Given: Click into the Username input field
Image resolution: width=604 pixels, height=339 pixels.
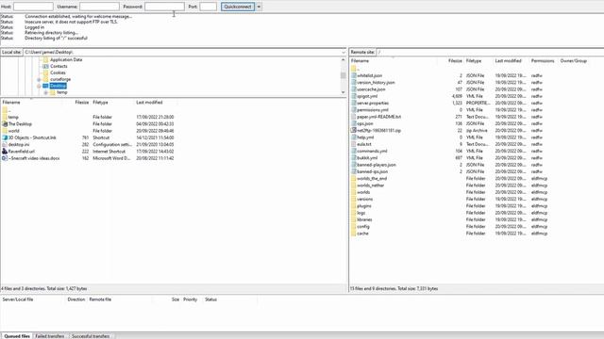Looking at the screenshot, I should 99,7.
